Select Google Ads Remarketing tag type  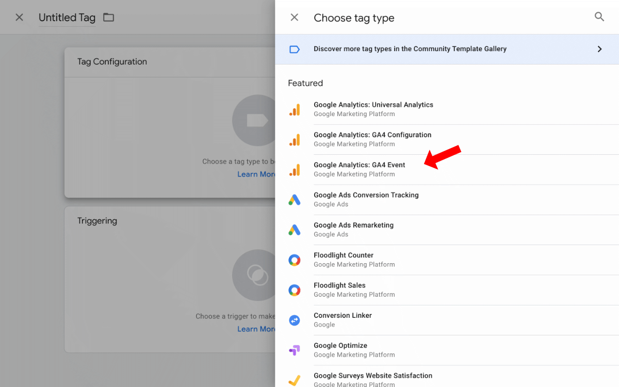tap(447, 230)
